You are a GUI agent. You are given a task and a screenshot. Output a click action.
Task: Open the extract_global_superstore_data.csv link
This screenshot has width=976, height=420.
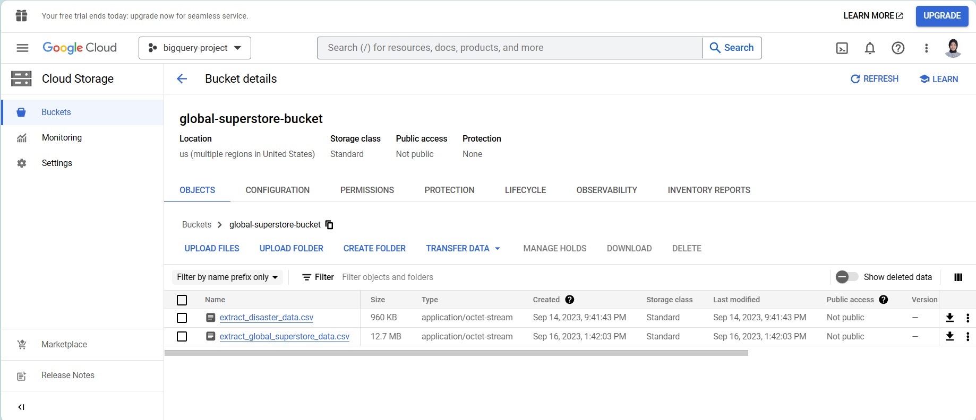(285, 336)
